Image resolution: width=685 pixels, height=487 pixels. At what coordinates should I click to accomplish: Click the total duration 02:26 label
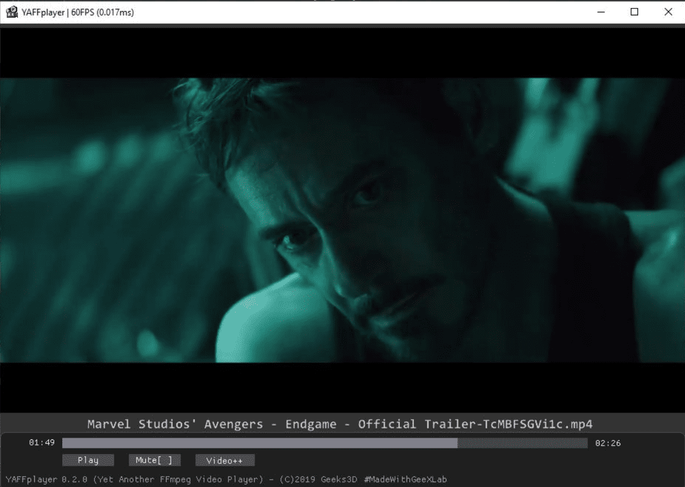tap(607, 443)
